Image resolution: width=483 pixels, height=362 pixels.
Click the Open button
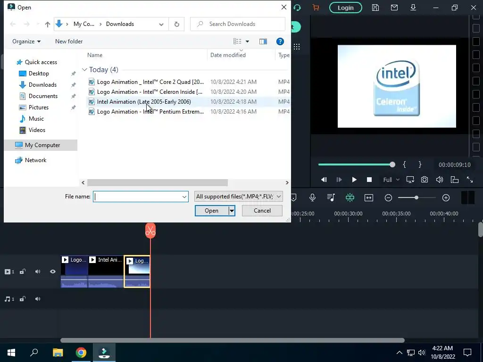coord(212,211)
